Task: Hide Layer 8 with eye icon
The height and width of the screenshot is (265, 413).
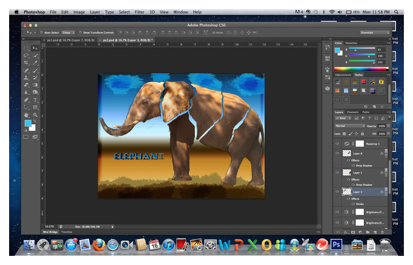Action: coord(337,153)
